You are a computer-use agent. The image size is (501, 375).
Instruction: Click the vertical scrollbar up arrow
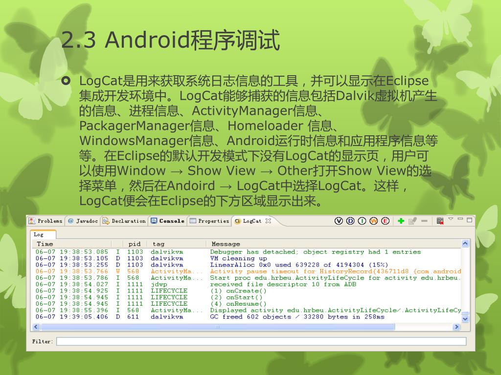pos(465,244)
